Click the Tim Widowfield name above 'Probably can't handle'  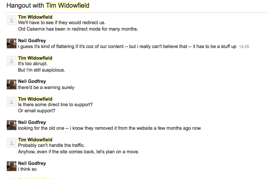pos(35,140)
